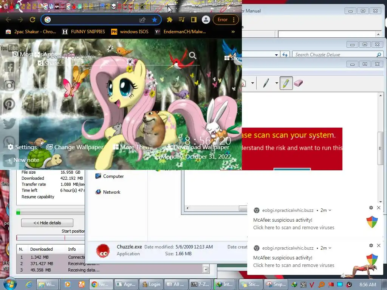
Task: Refresh the Chuzzle Deluxe Explorer folder
Action: (x=285, y=55)
